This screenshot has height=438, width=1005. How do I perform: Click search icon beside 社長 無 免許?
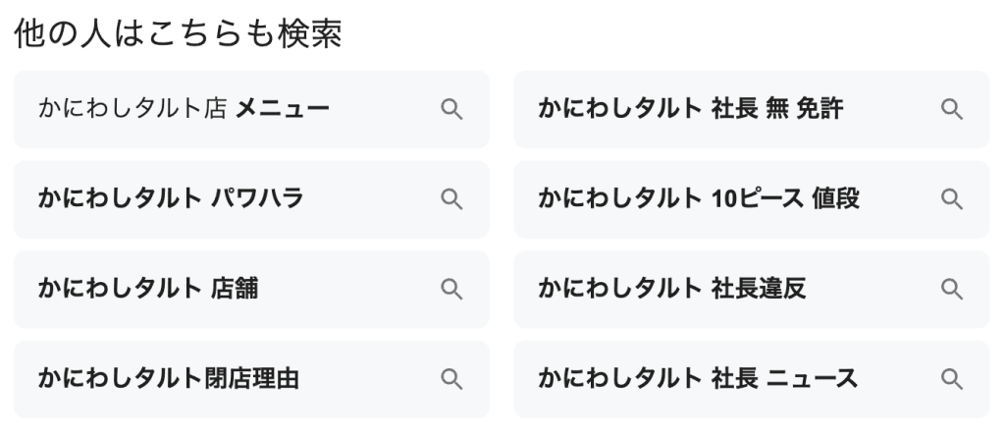coord(952,109)
